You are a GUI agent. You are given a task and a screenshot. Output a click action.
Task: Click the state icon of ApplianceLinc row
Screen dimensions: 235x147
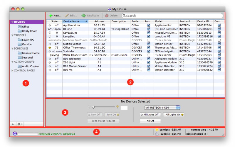(50, 25)
